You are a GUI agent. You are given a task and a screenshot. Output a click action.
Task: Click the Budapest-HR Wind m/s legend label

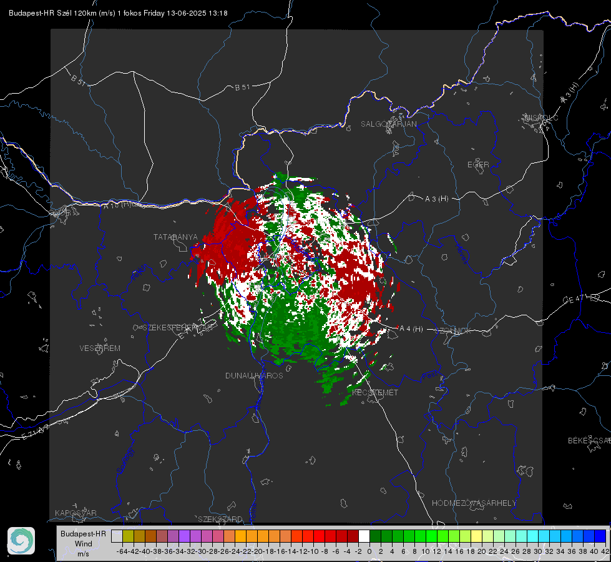point(84,544)
